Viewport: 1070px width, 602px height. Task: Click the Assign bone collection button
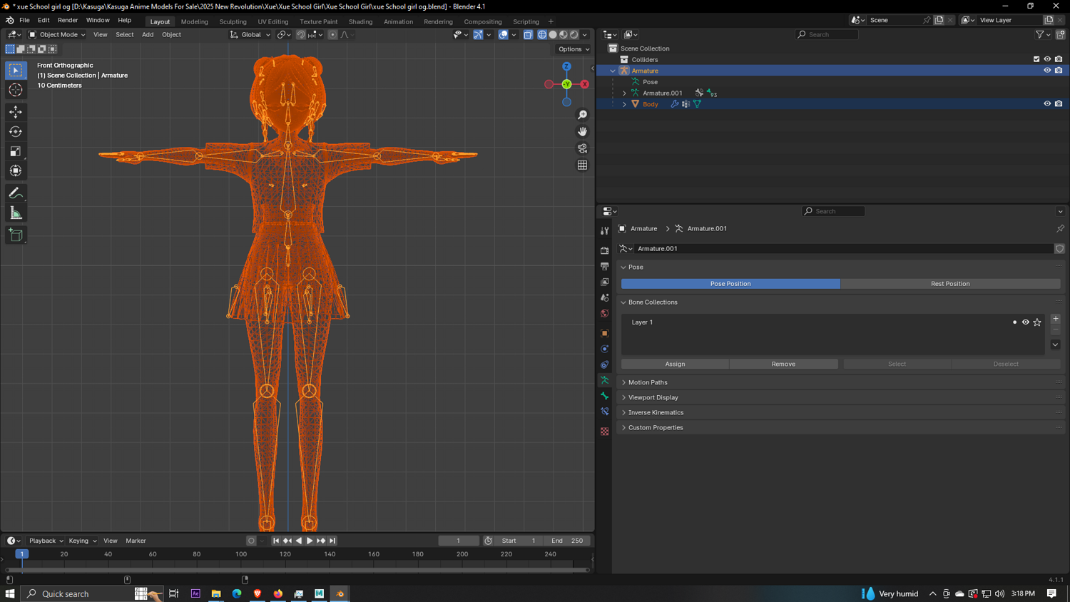pyautogui.click(x=675, y=364)
